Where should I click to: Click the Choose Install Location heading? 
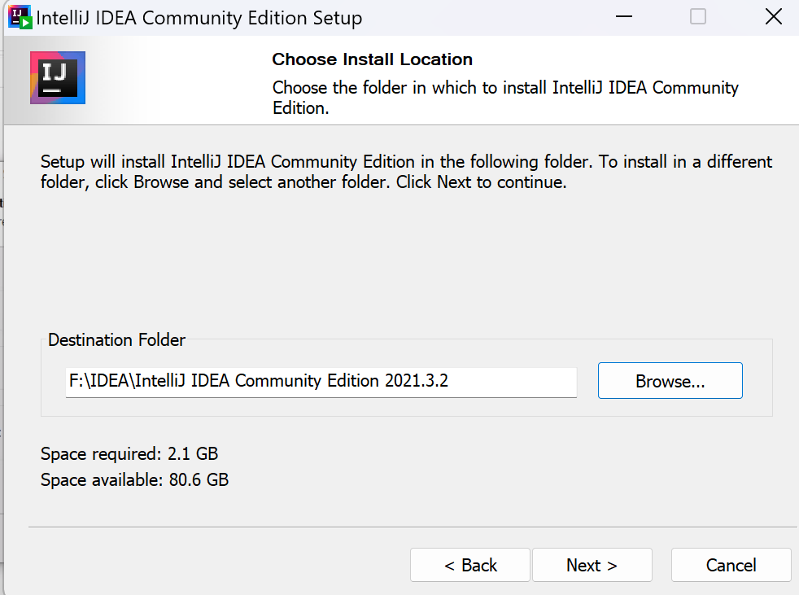[x=372, y=59]
